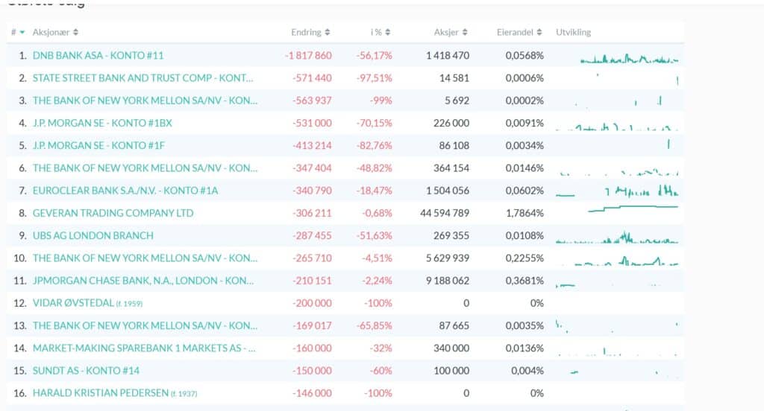Open shareholder VIDAR ØVSTEDAL

point(73,303)
